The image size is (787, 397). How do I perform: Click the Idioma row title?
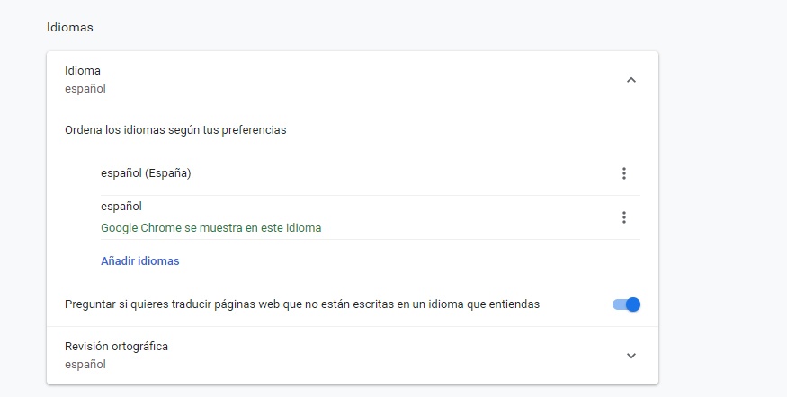(x=83, y=71)
